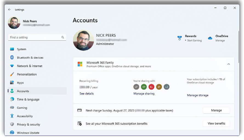Click the search magnifier icon
244x140 pixels.
coord(63,37)
